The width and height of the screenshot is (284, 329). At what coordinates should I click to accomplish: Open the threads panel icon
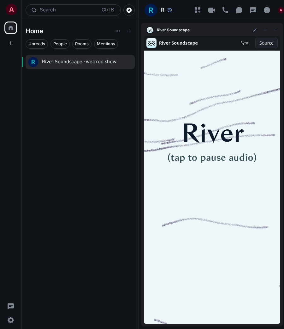pos(253,10)
